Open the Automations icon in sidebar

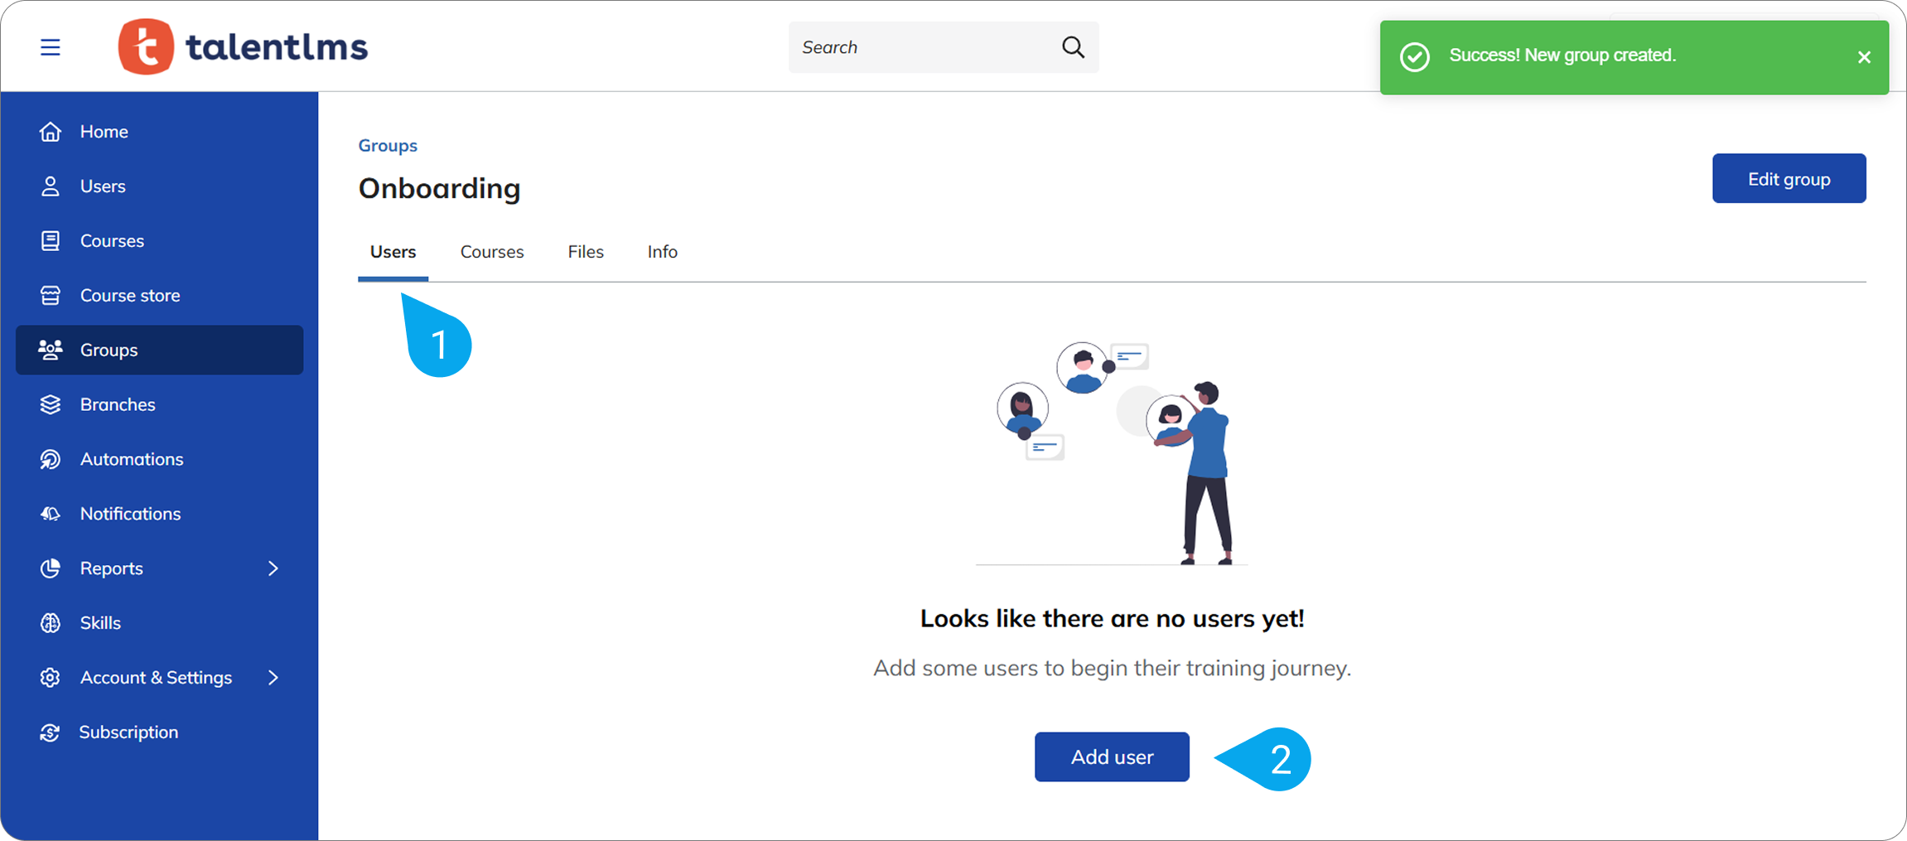[51, 460]
